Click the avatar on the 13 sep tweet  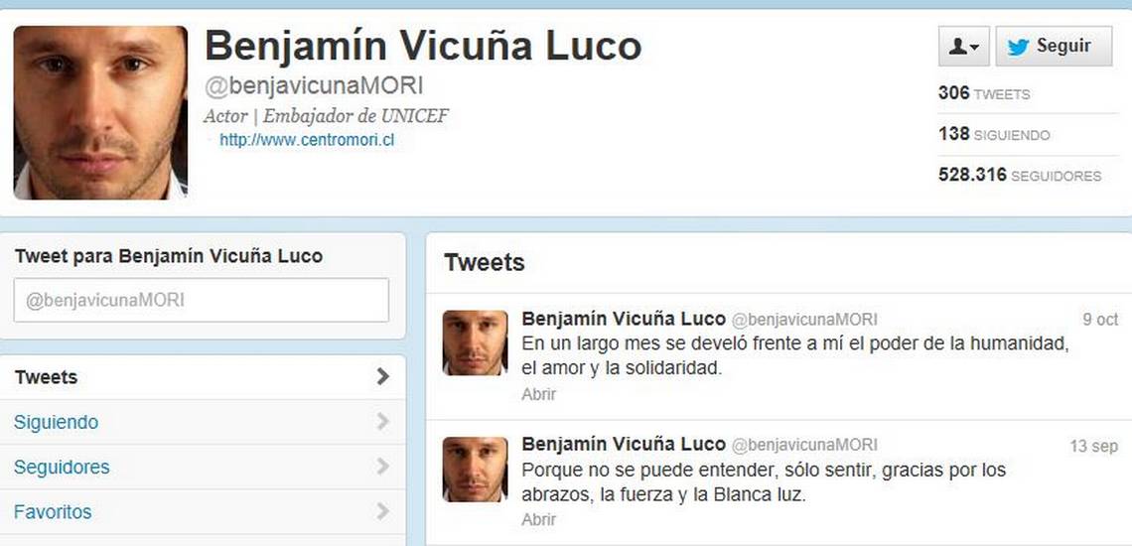475,470
